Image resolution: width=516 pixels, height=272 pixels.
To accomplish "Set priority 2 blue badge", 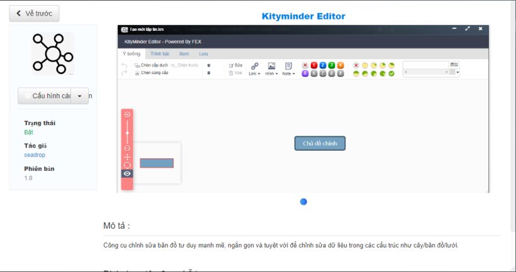I will tap(323, 65).
